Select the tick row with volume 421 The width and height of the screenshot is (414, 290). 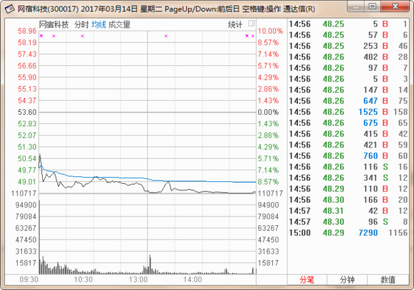click(x=348, y=145)
